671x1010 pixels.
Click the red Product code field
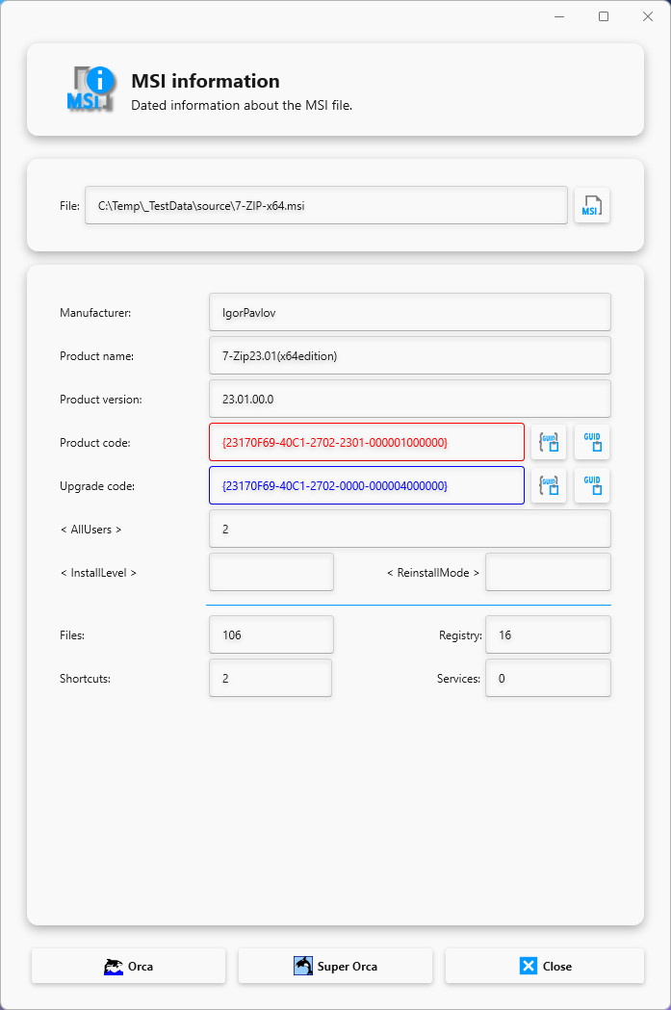pos(367,442)
